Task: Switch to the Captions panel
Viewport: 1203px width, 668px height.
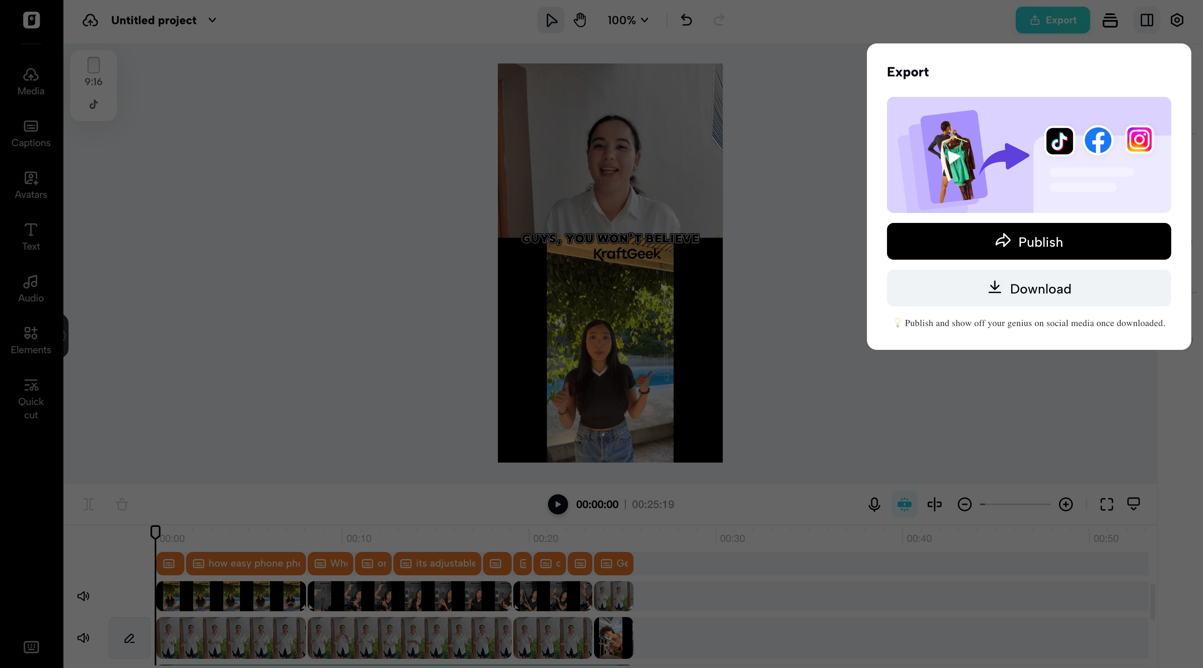Action: pos(31,133)
